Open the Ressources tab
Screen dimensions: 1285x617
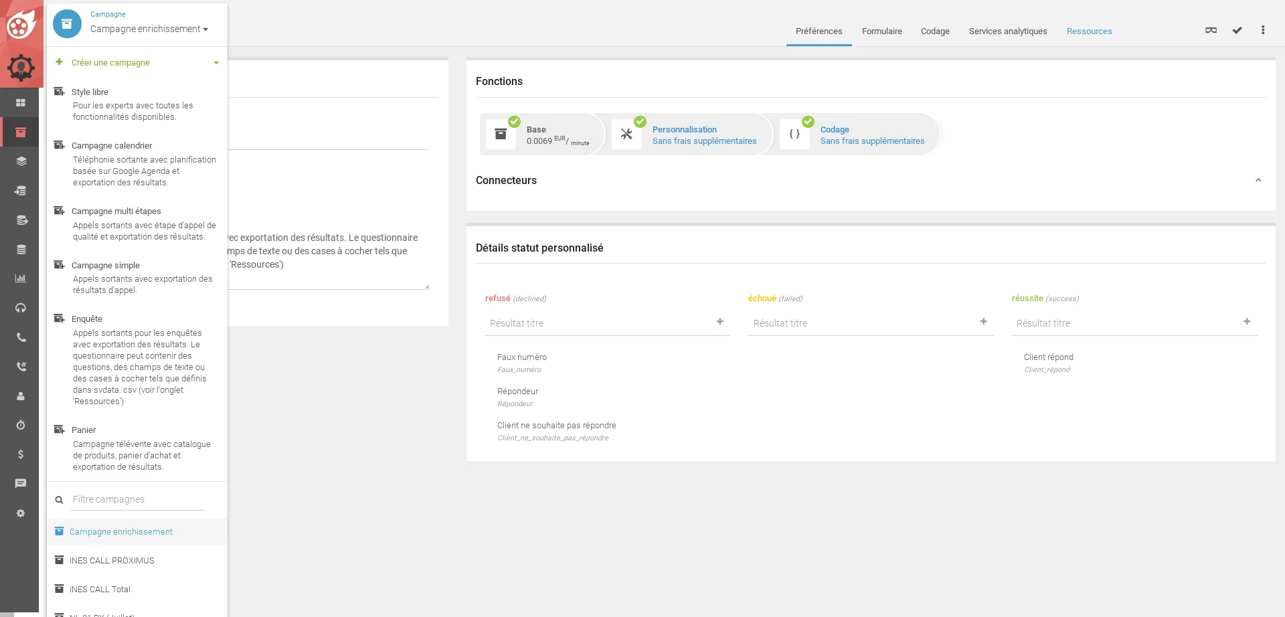click(1089, 31)
